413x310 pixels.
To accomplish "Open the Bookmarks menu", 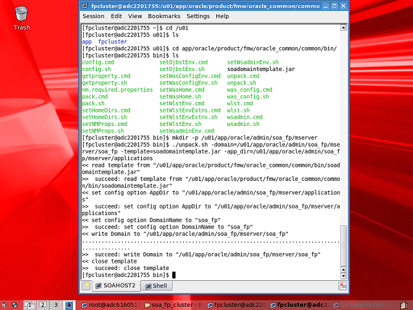I will 164,16.
